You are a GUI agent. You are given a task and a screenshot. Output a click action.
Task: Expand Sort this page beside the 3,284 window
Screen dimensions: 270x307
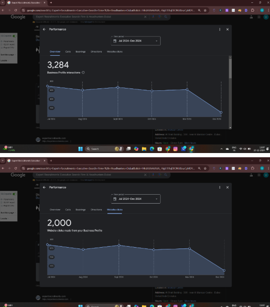click(x=8, y=55)
